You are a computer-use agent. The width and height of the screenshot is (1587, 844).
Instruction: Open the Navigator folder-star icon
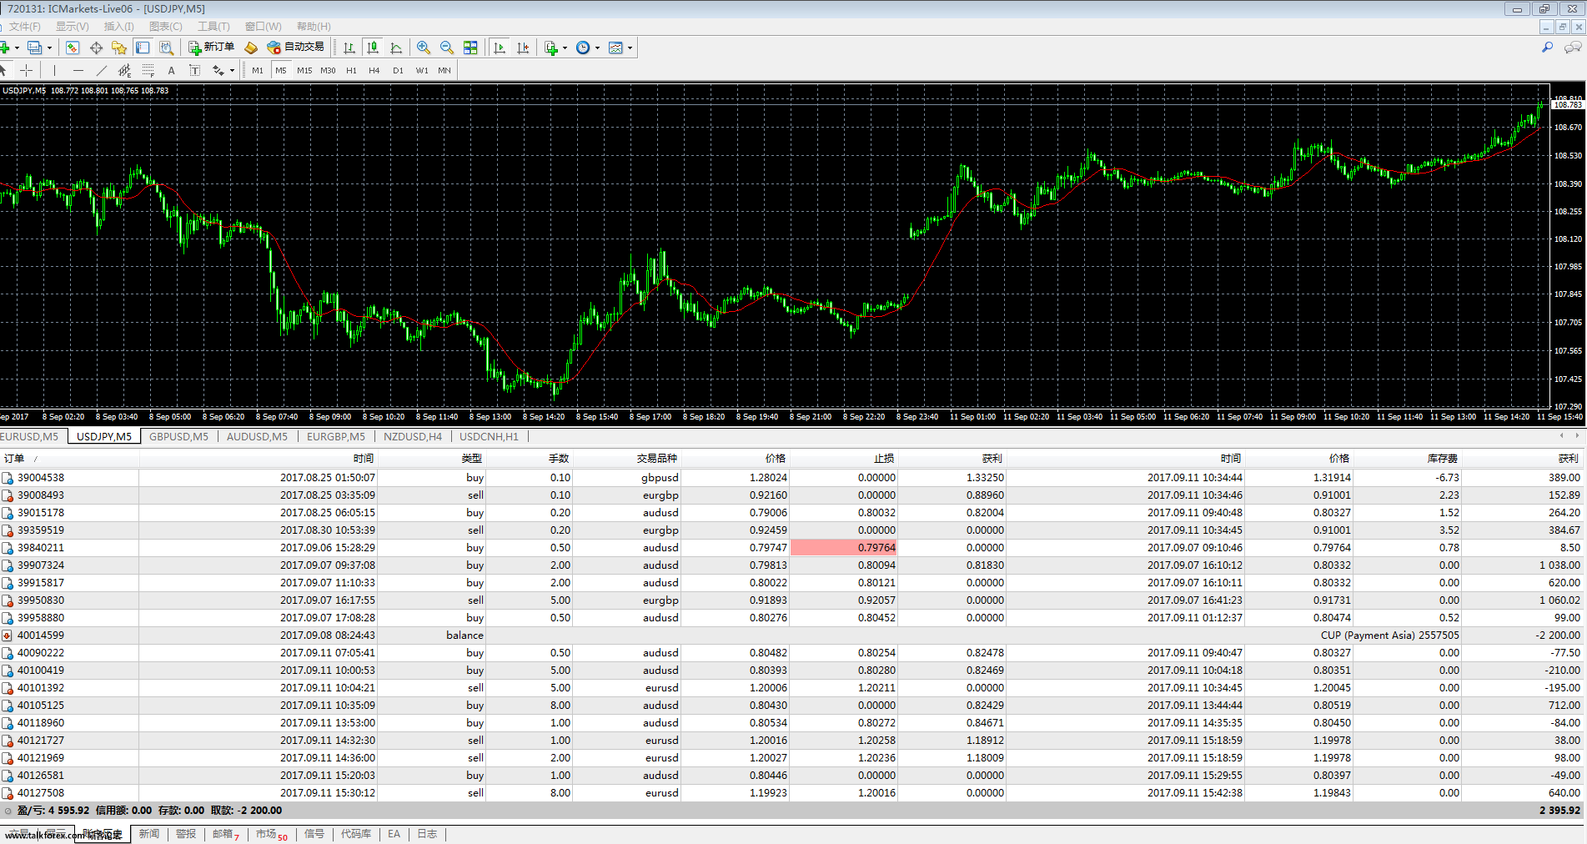(x=119, y=48)
